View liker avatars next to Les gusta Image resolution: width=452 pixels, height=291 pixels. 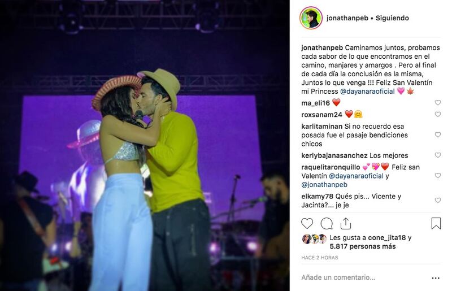[x=314, y=239]
